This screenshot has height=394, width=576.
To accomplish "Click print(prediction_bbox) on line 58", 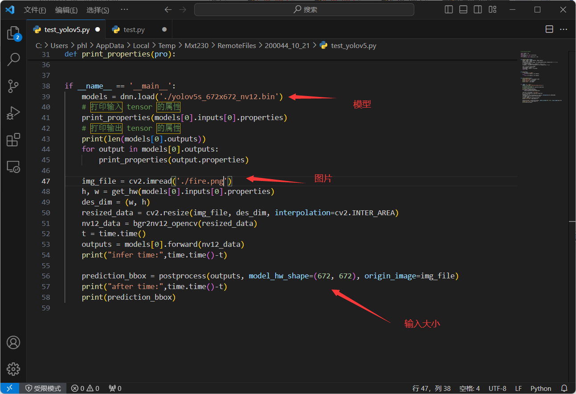I will click(129, 297).
